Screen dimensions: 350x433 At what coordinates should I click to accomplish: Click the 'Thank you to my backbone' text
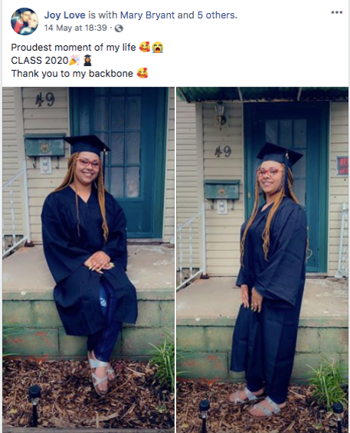pyautogui.click(x=72, y=74)
